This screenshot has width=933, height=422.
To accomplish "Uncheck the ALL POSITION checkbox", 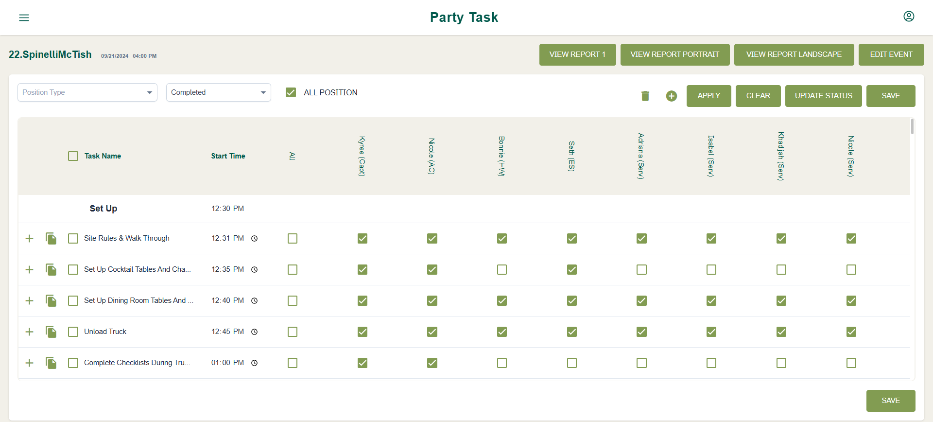I will 291,92.
